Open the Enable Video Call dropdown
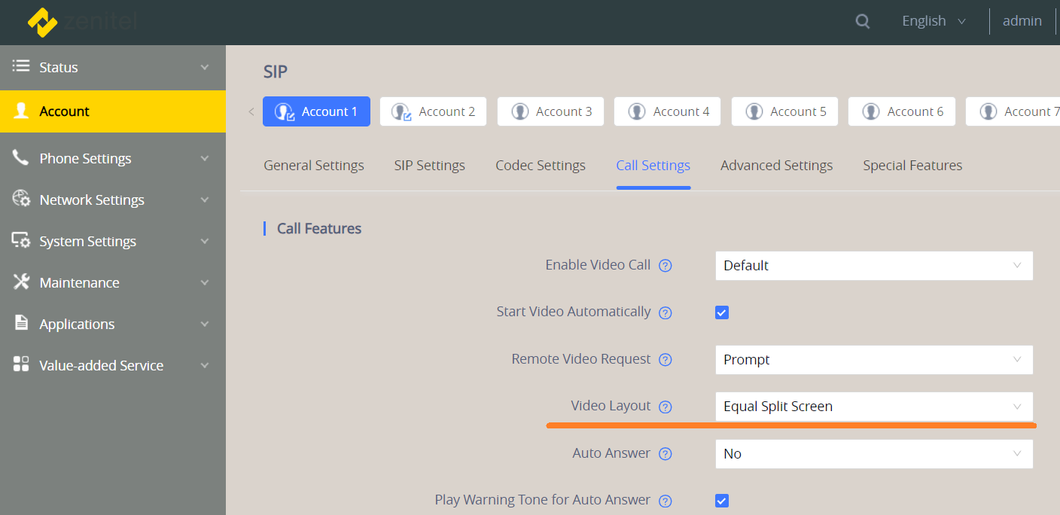This screenshot has height=515, width=1060. [873, 266]
